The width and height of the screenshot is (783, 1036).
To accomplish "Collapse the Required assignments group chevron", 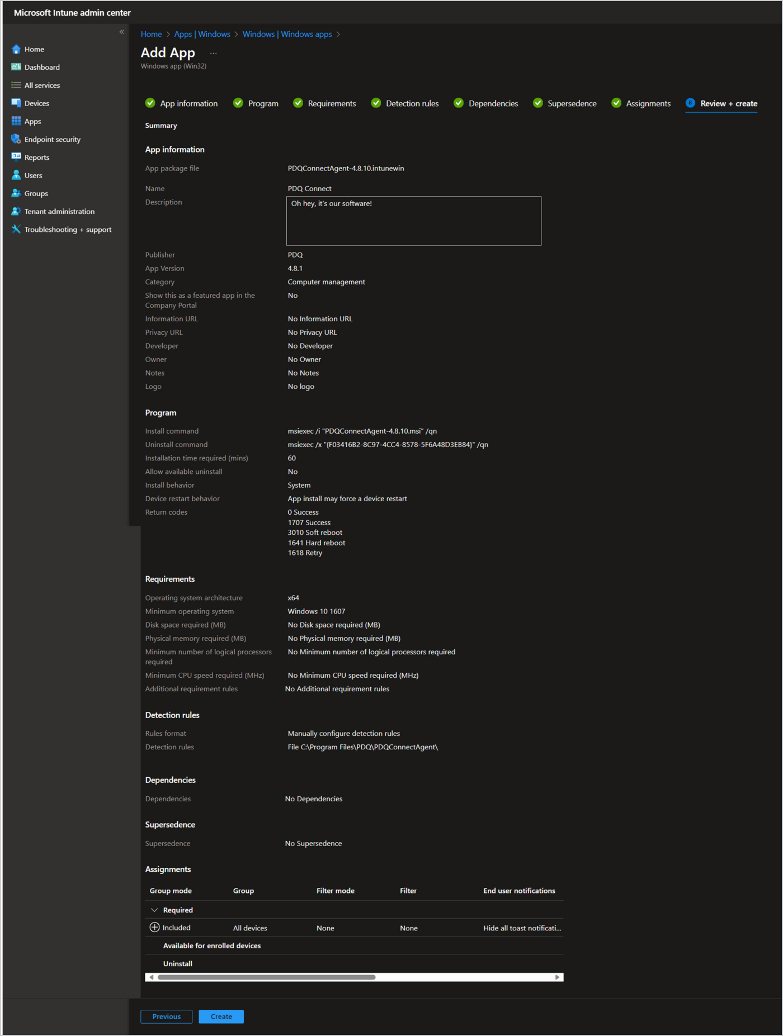I will coord(154,910).
